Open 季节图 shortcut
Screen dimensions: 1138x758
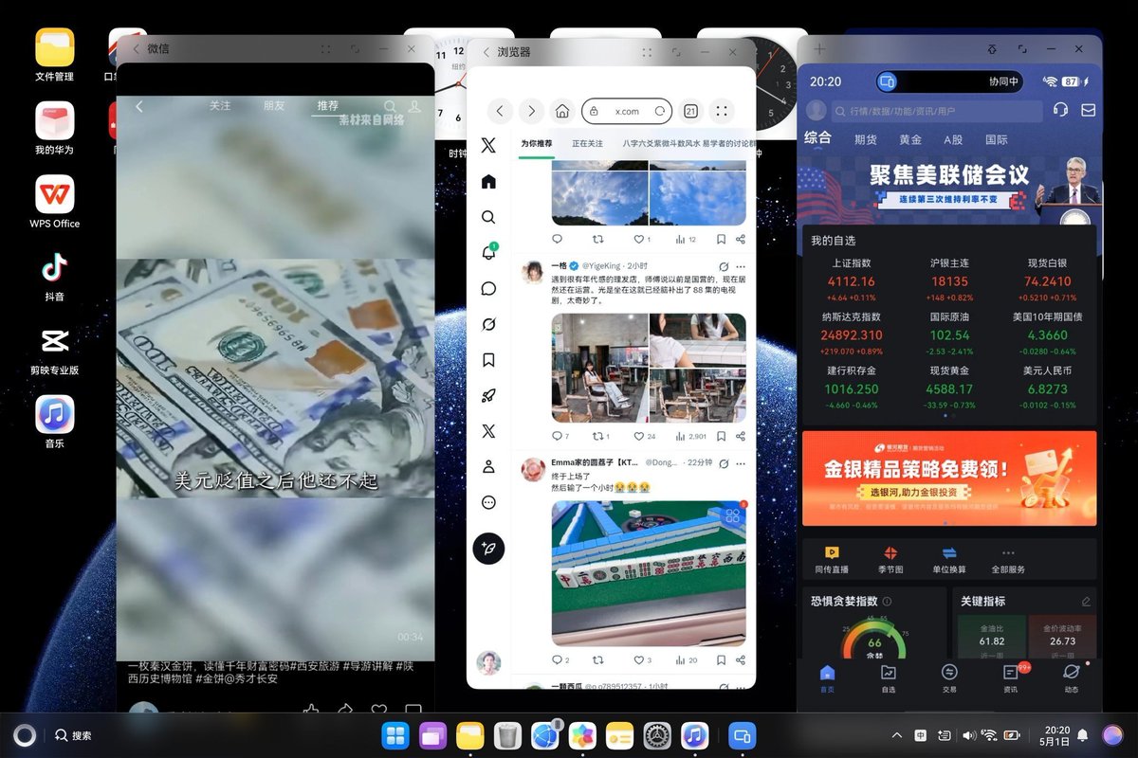pos(890,560)
